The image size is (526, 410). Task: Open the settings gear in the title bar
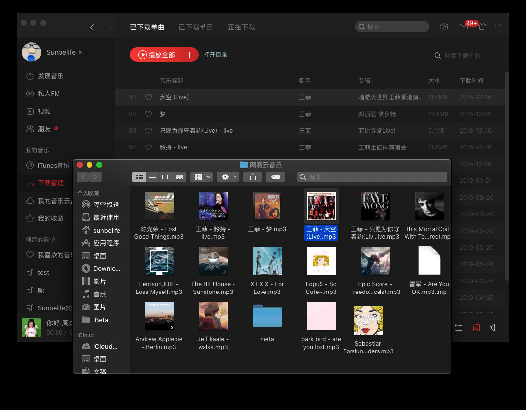click(444, 27)
